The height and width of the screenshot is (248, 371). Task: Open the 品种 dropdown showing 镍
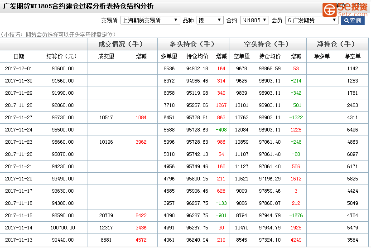point(210,20)
